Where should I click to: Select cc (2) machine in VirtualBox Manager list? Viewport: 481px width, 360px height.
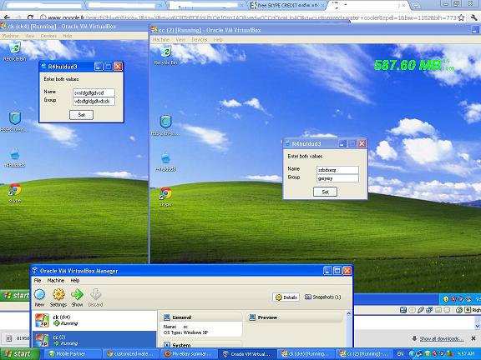click(94, 339)
